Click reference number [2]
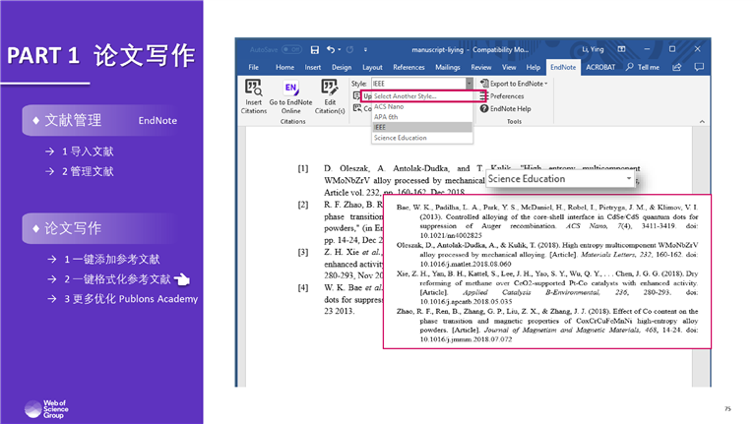This screenshot has width=756, height=424. (x=303, y=205)
